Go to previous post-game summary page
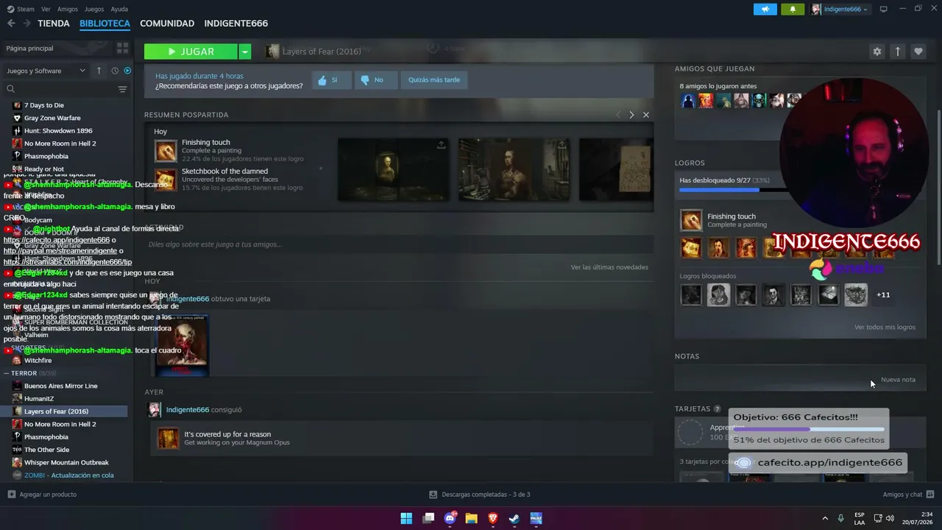942x530 pixels. tap(618, 115)
